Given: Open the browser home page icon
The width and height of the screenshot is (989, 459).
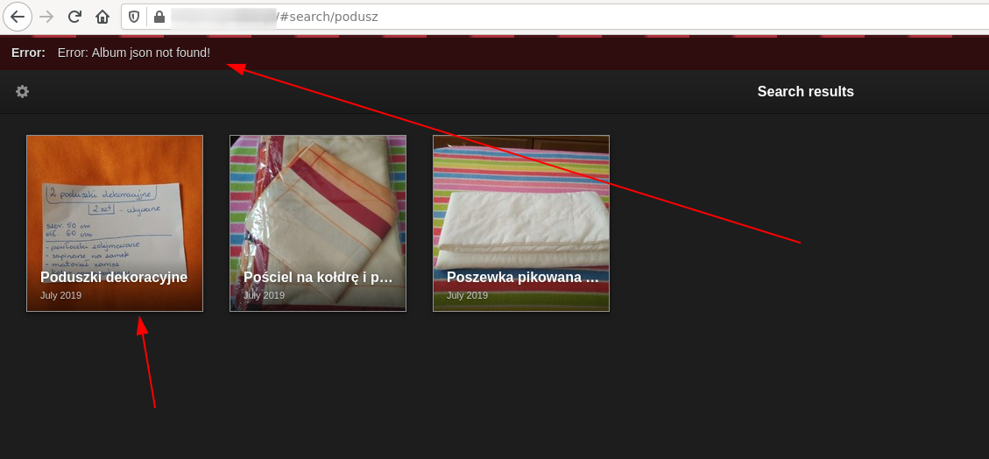Looking at the screenshot, I should pyautogui.click(x=102, y=17).
